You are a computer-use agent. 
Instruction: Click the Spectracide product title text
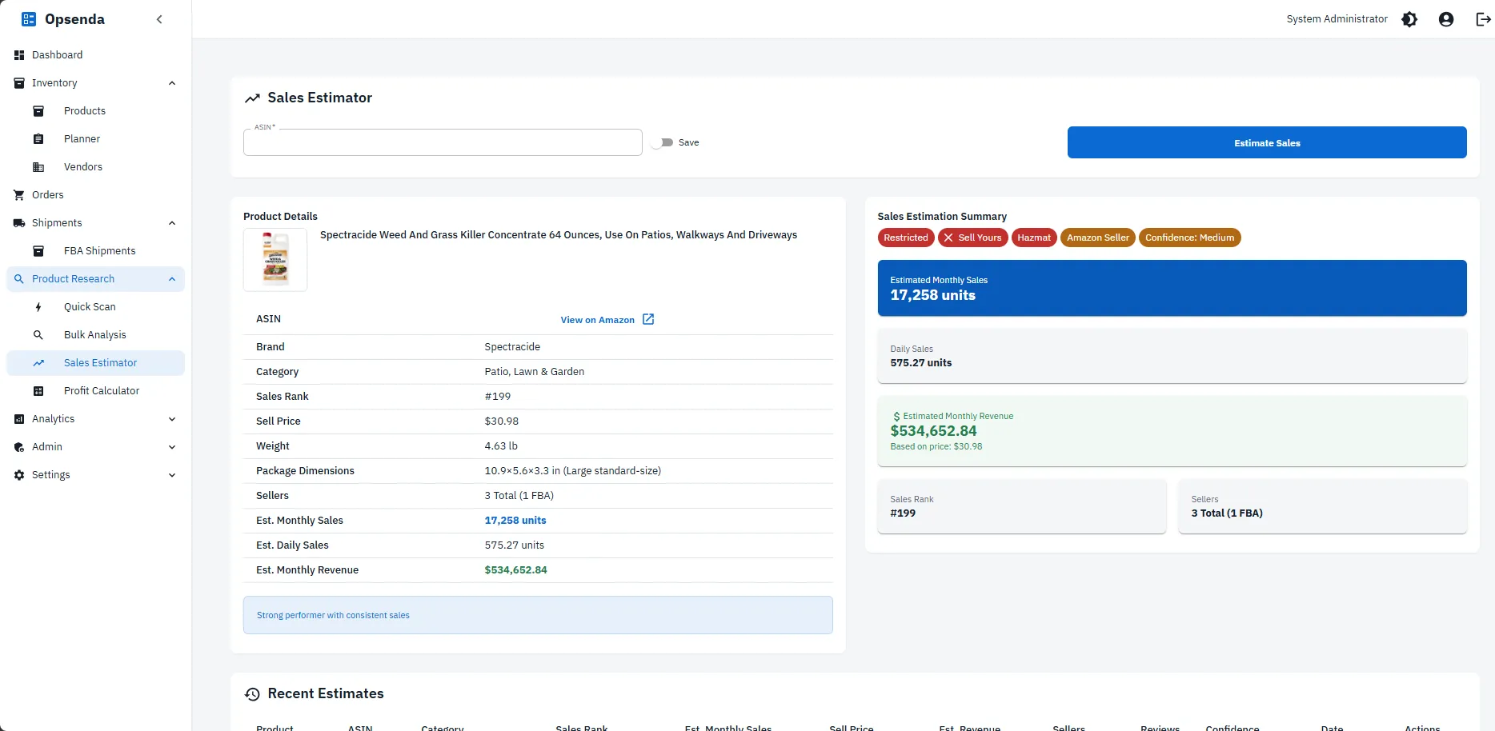point(559,235)
